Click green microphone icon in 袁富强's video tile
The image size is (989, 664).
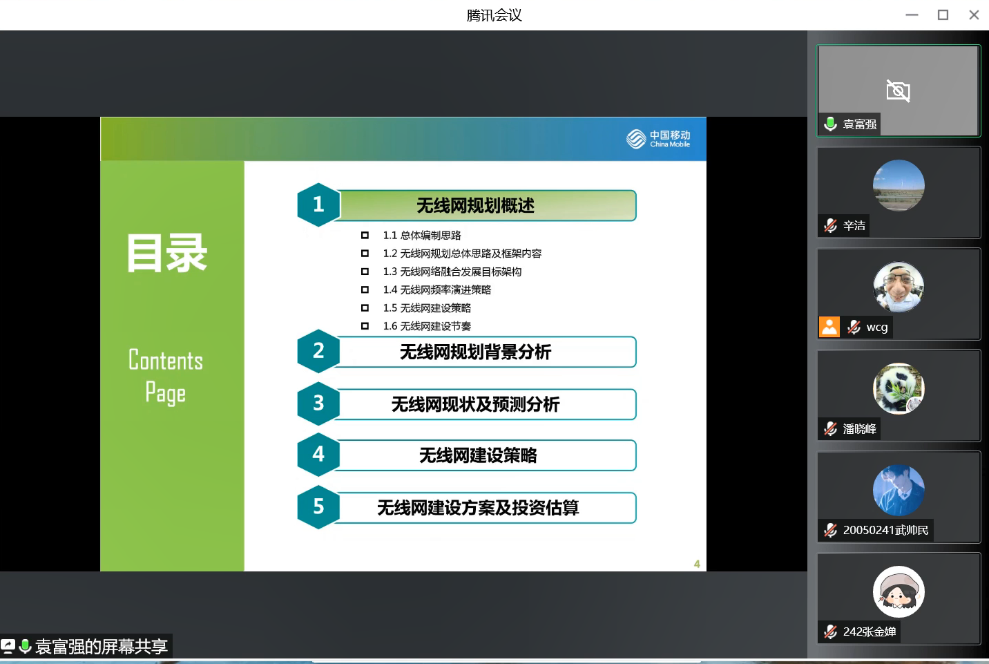point(830,124)
